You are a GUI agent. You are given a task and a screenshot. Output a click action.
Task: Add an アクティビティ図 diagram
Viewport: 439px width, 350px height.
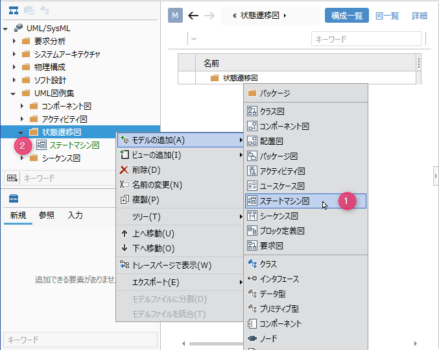305,171
